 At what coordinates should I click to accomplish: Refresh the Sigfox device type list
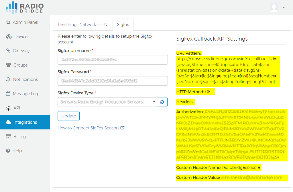coord(162,102)
